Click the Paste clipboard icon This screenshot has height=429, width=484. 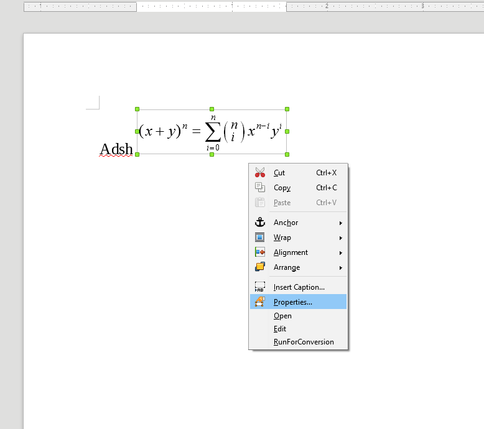click(x=260, y=202)
